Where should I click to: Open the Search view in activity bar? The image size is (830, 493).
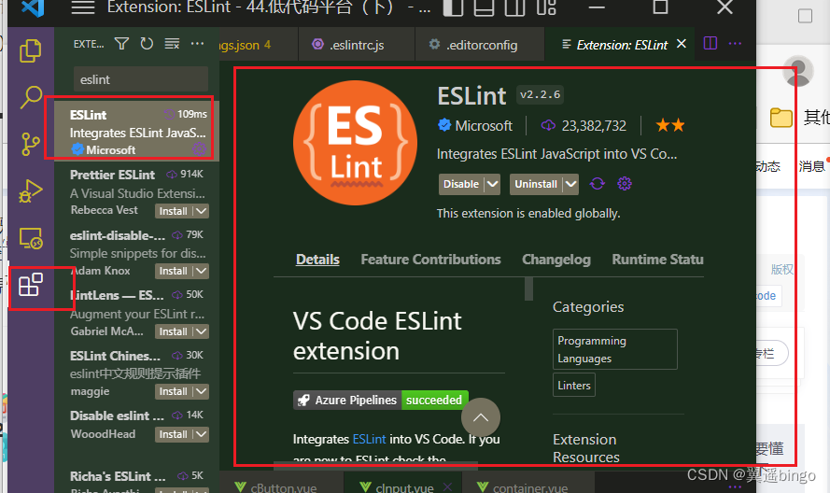pyautogui.click(x=30, y=97)
